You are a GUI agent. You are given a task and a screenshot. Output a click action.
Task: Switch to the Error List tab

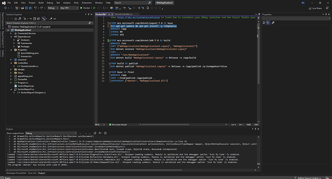(32, 173)
